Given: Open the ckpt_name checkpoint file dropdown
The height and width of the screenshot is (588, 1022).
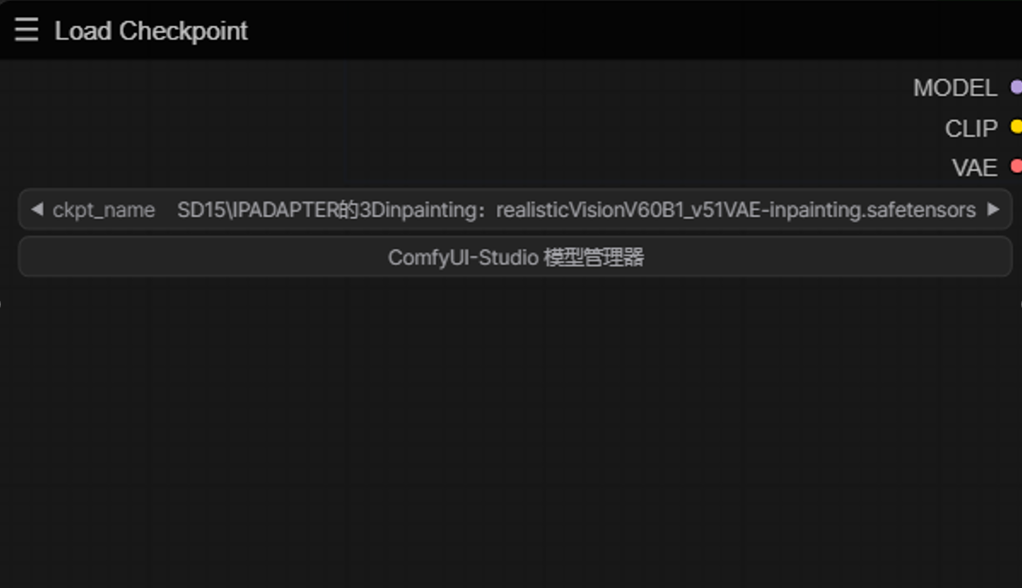Looking at the screenshot, I should [x=515, y=209].
